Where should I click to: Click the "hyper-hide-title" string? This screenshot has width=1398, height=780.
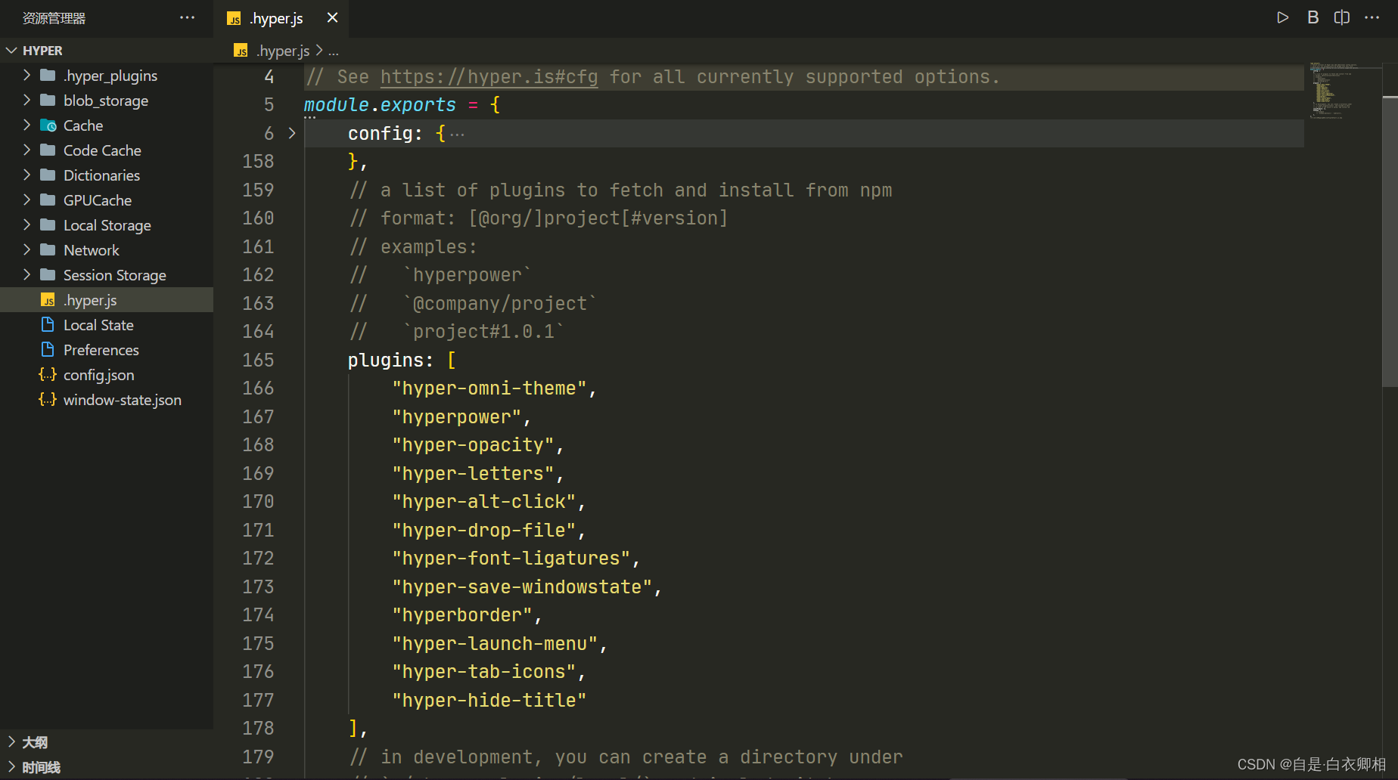(489, 701)
